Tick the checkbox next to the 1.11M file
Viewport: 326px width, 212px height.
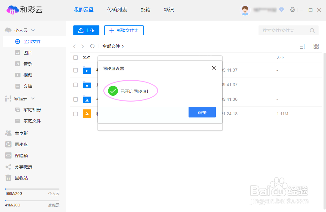[x=75, y=114]
